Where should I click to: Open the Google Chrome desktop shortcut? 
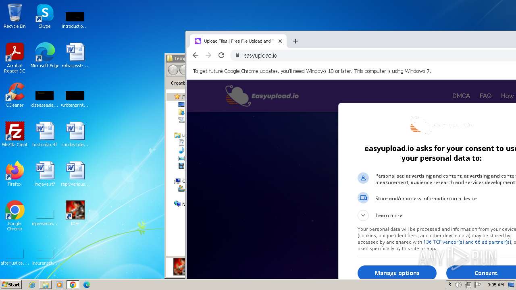(x=15, y=216)
